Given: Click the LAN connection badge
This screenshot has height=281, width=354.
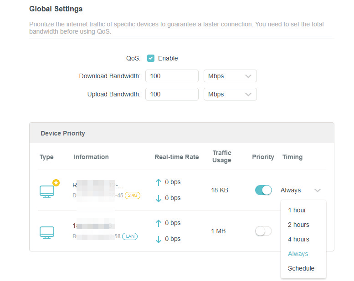Looking at the screenshot, I should [x=130, y=236].
